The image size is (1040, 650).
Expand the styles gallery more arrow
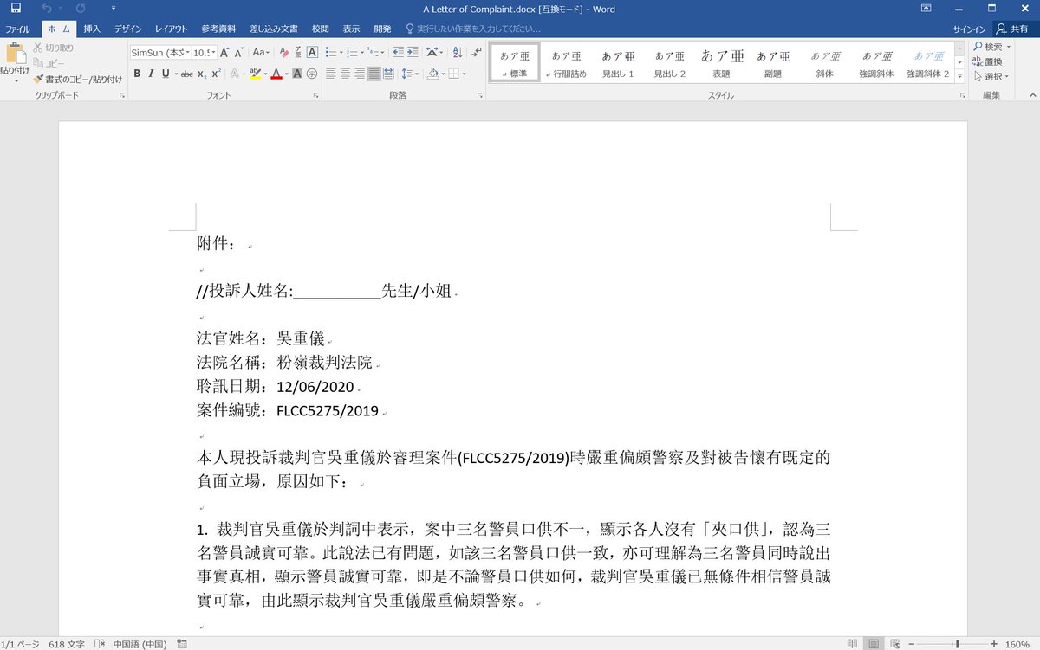(960, 75)
